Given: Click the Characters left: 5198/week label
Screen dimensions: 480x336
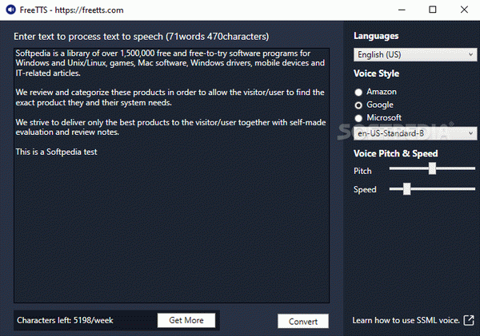Looking at the screenshot, I should pyautogui.click(x=65, y=320).
